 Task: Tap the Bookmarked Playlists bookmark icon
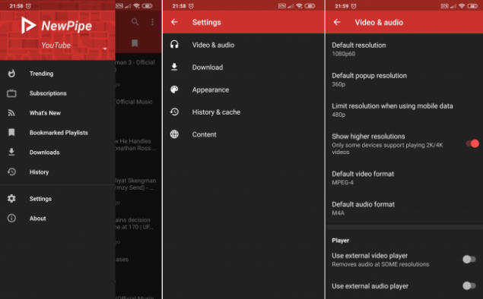pos(11,133)
